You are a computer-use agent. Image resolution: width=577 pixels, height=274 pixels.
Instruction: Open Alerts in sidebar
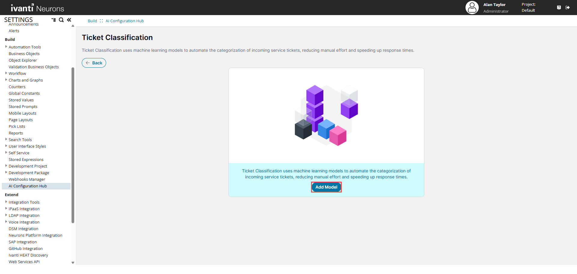(x=14, y=31)
